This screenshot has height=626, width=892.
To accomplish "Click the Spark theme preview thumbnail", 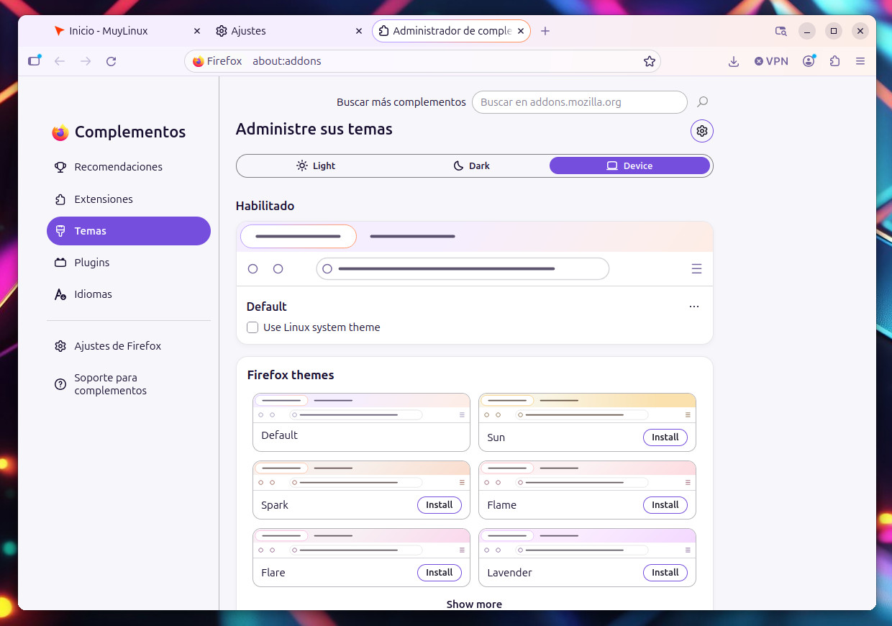I will pos(361,476).
